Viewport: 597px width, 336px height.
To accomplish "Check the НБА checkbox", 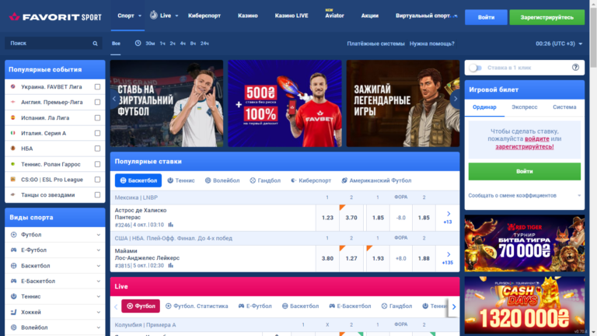I will tap(97, 149).
